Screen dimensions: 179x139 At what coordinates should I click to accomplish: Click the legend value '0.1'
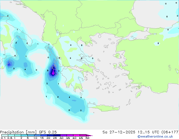point(3,138)
